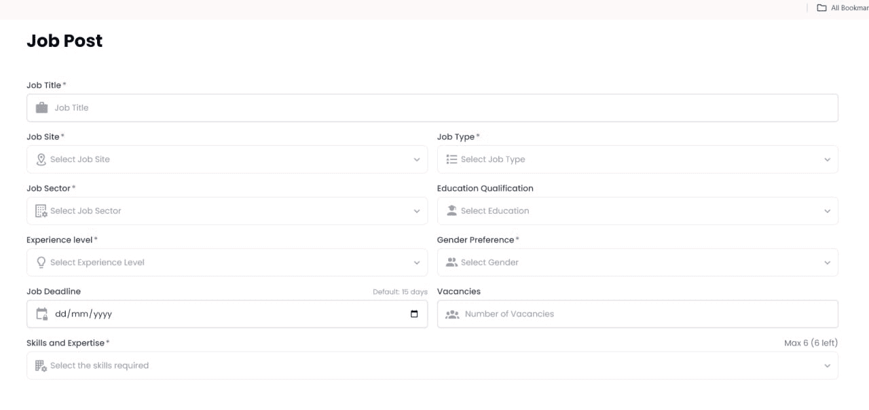
Task: Click the 'Max 6 (6 left)' counter text
Action: tap(811, 343)
